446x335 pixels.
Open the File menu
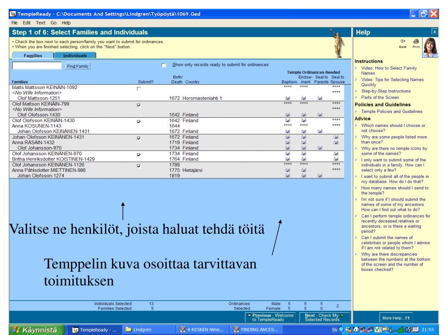(14, 23)
